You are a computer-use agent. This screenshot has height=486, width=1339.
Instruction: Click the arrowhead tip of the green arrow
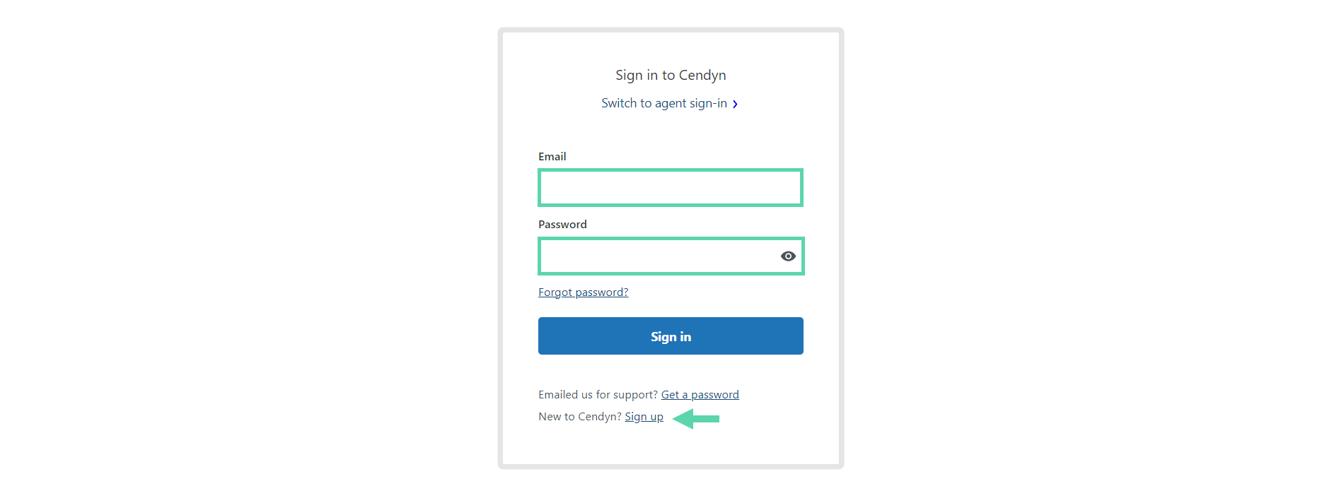pyautogui.click(x=675, y=419)
